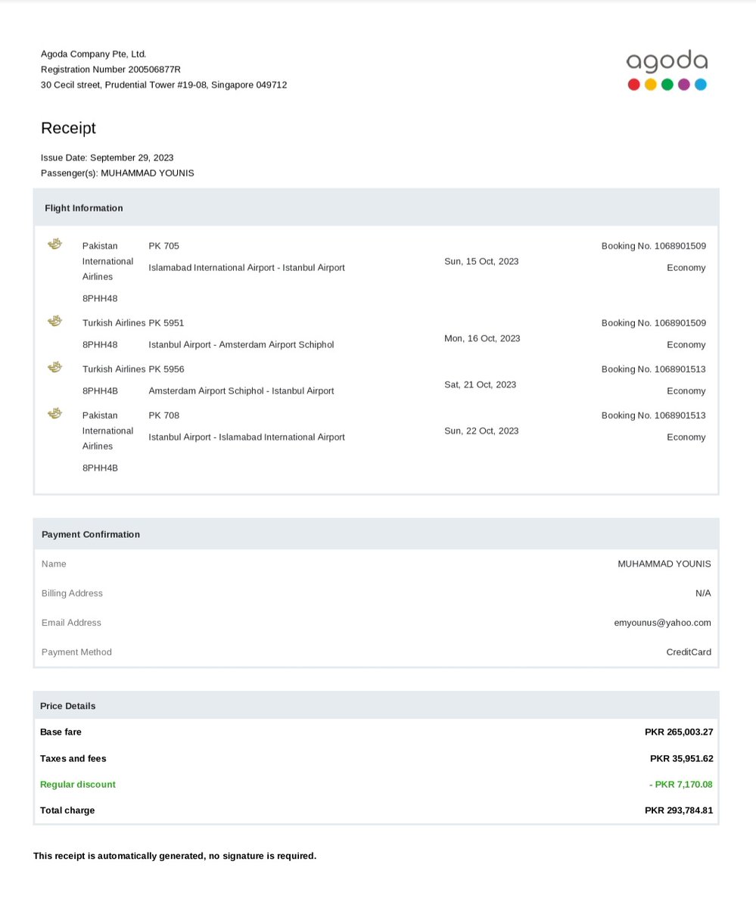Click Economy class in PK 708 row
This screenshot has width=756, height=908.
point(686,437)
